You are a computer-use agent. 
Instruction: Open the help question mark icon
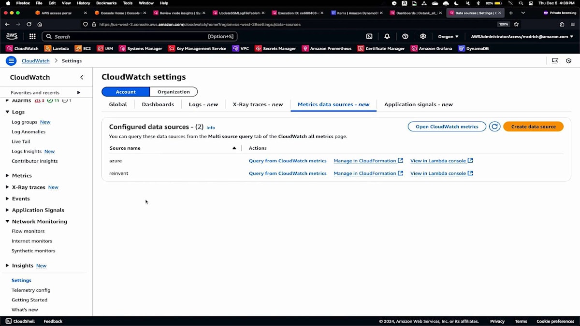point(405,36)
